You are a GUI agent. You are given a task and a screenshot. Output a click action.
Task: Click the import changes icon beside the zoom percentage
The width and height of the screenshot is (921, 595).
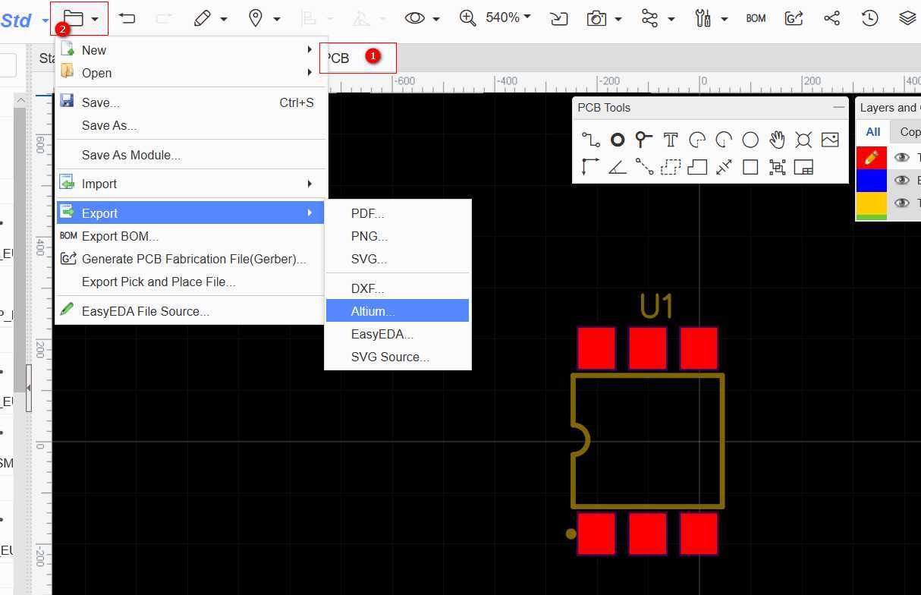pyautogui.click(x=559, y=18)
